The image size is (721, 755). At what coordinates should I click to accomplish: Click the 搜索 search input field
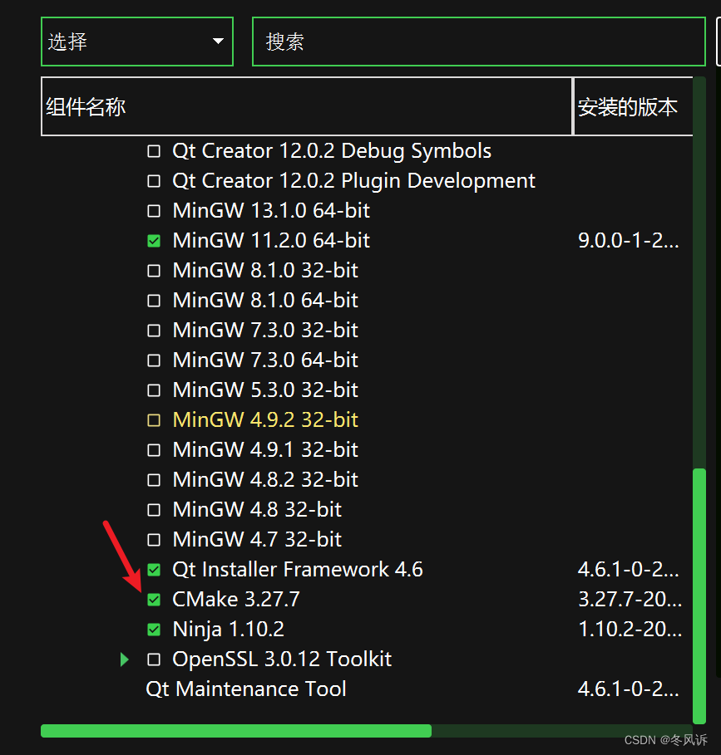coord(478,42)
